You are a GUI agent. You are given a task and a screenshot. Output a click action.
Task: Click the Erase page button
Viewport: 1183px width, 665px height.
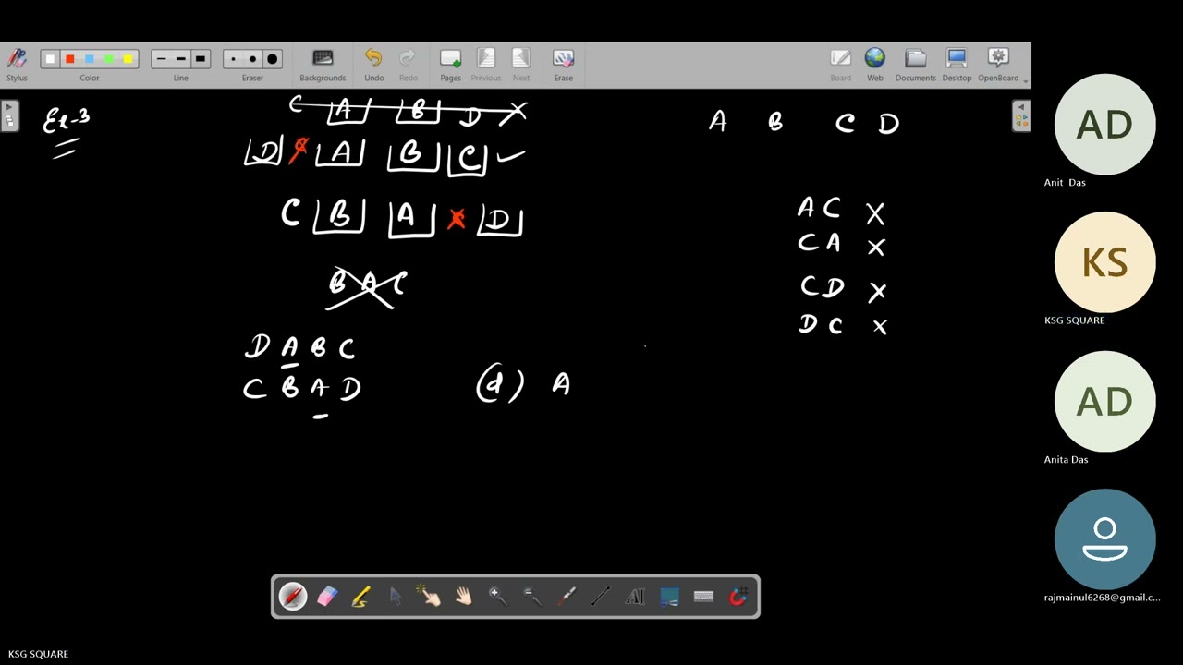coord(563,65)
